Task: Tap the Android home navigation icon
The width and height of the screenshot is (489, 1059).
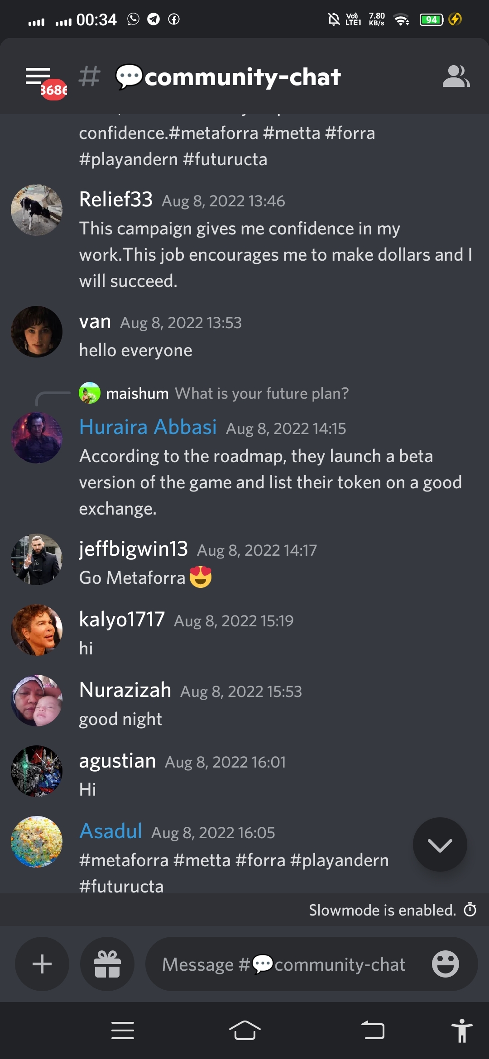Action: coord(244,1030)
